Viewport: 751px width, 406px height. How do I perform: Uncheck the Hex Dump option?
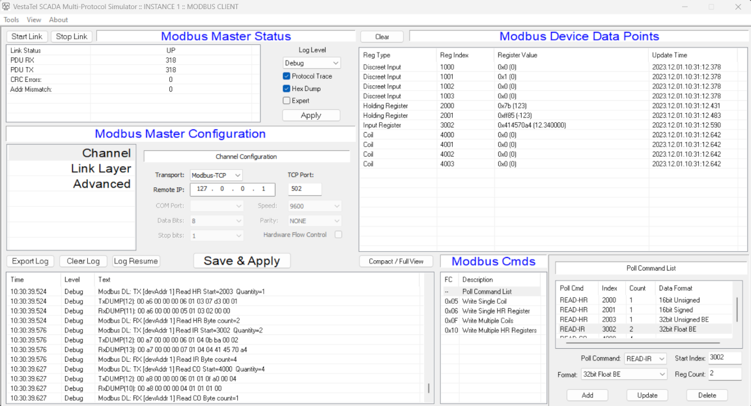pyautogui.click(x=287, y=88)
